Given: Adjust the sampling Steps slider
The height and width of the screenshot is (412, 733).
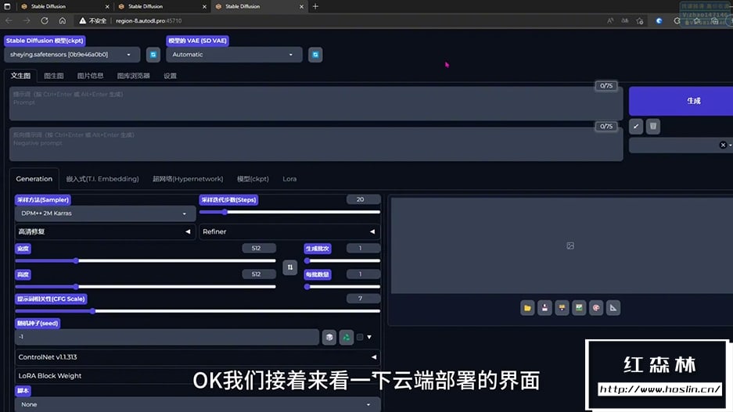Looking at the screenshot, I should click(289, 212).
